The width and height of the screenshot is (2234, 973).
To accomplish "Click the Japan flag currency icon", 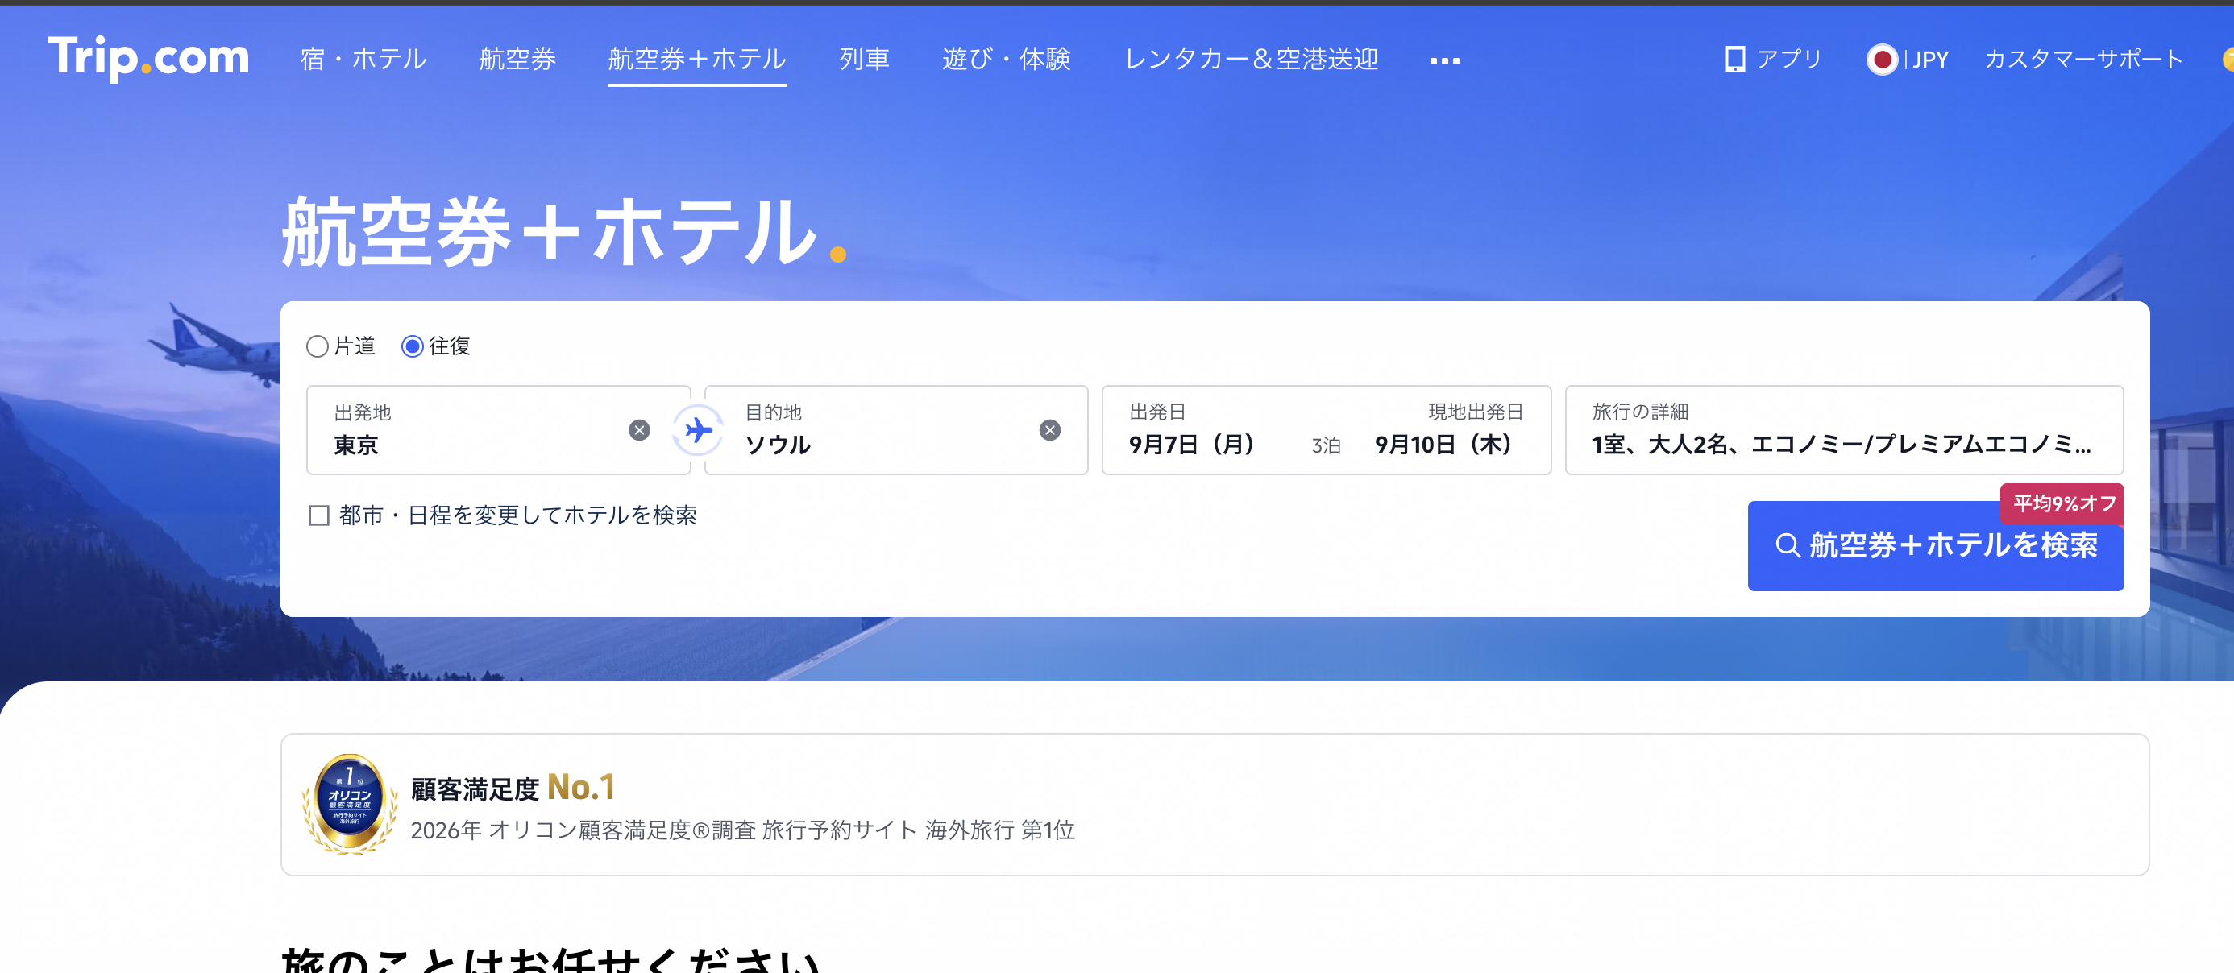I will 1882,59.
